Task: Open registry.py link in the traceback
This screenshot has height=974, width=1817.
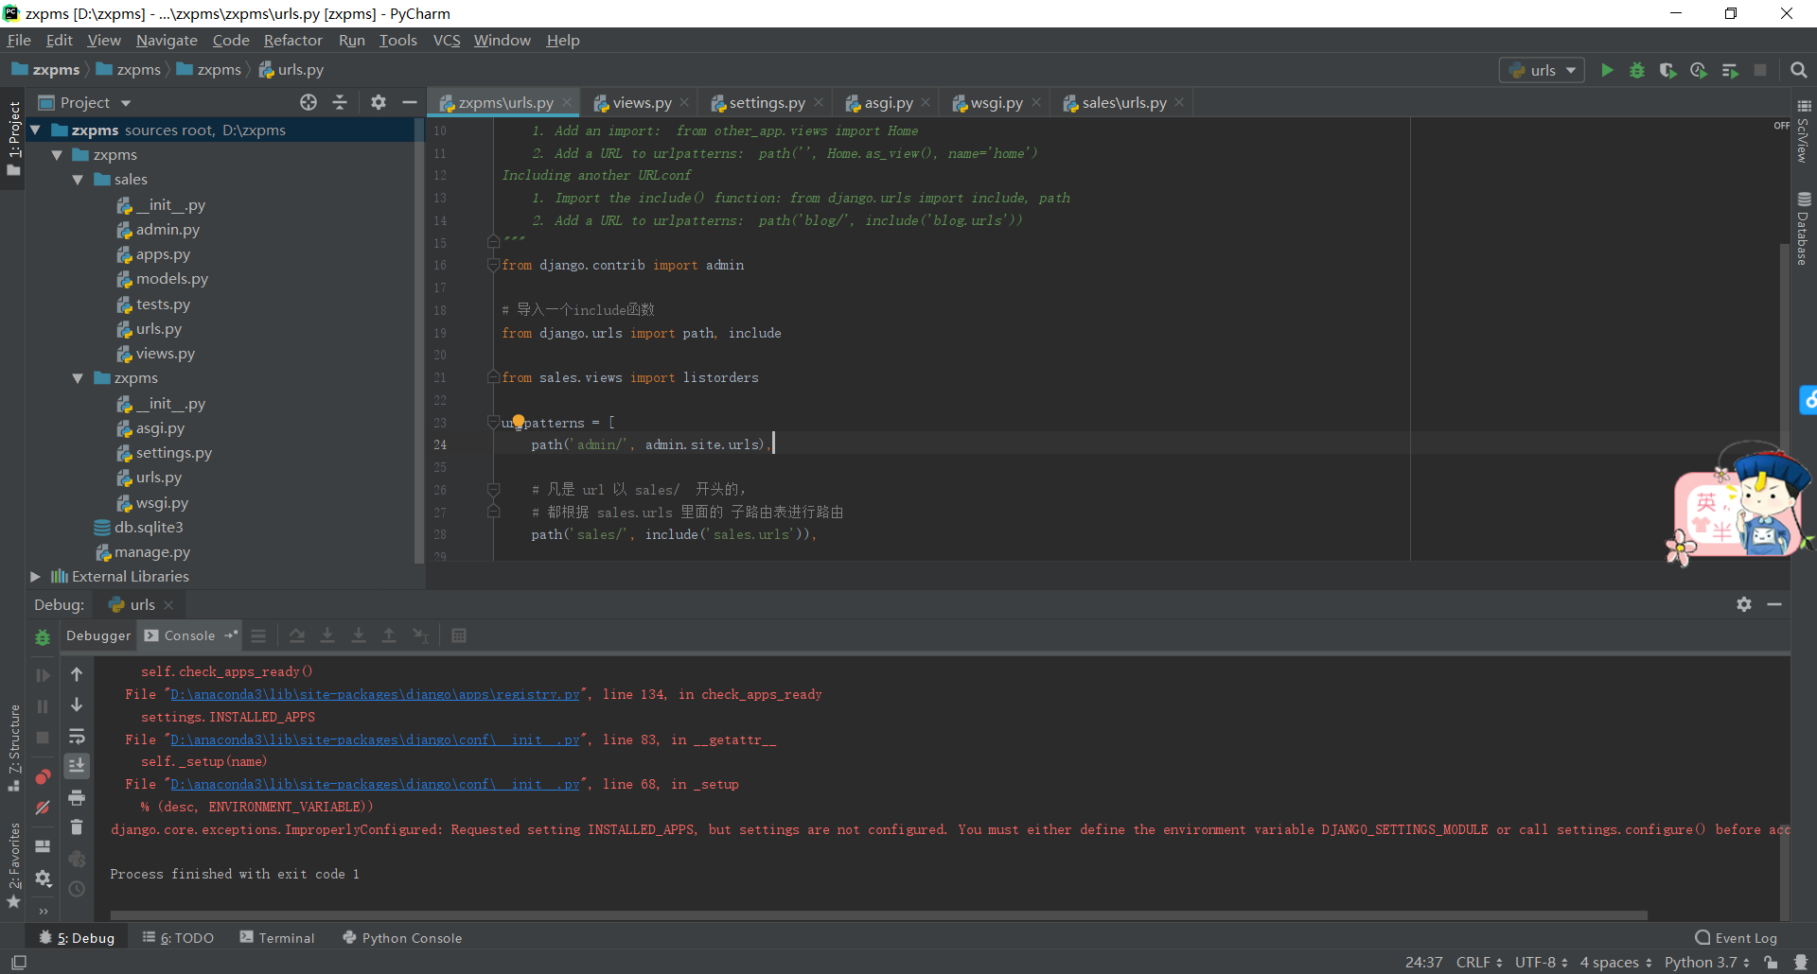Action: pyautogui.click(x=375, y=694)
